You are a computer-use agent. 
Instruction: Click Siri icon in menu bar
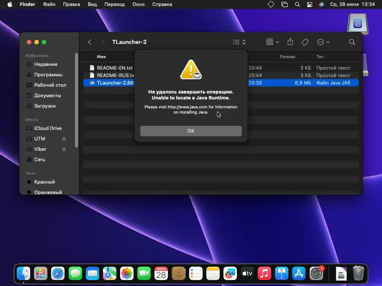(322, 4)
